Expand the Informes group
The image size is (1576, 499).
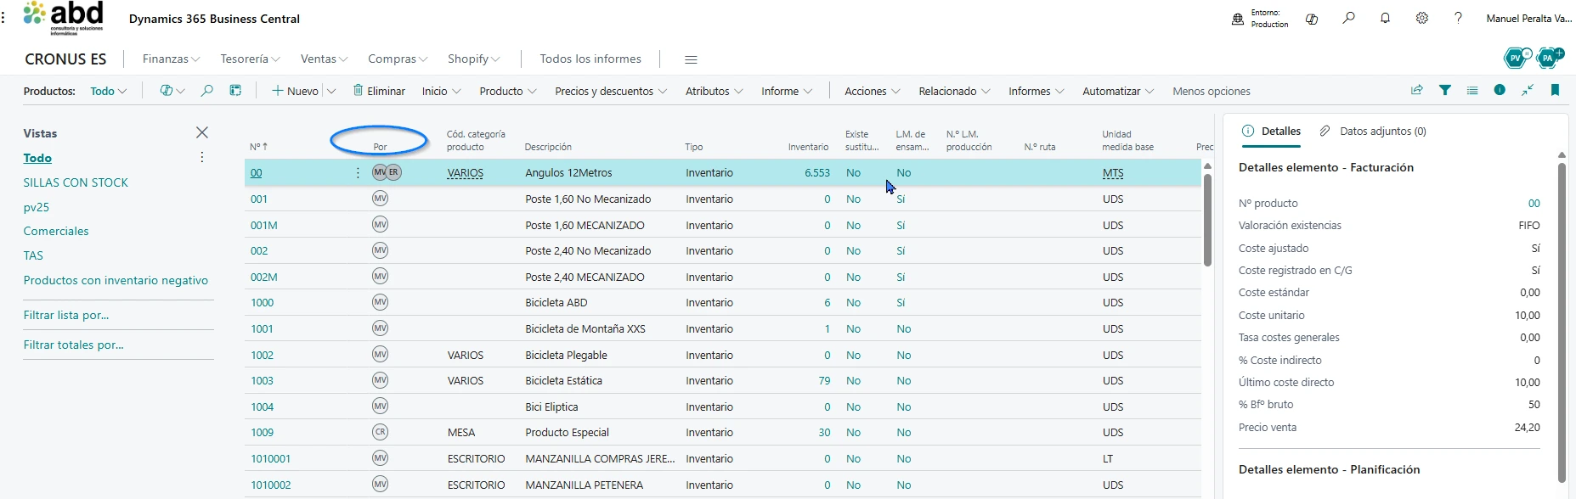(x=1036, y=91)
